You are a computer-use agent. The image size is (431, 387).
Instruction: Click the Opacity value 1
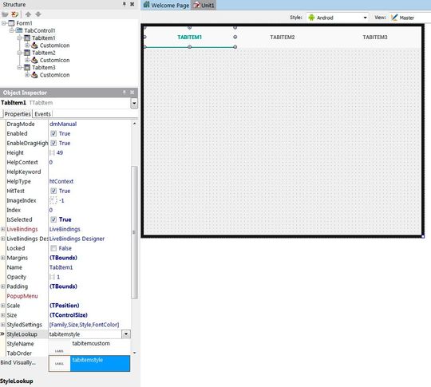click(58, 277)
